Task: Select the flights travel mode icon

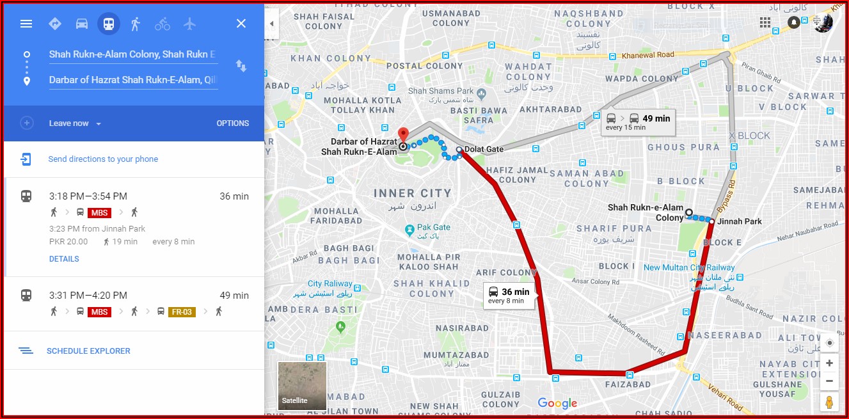Action: 189,24
